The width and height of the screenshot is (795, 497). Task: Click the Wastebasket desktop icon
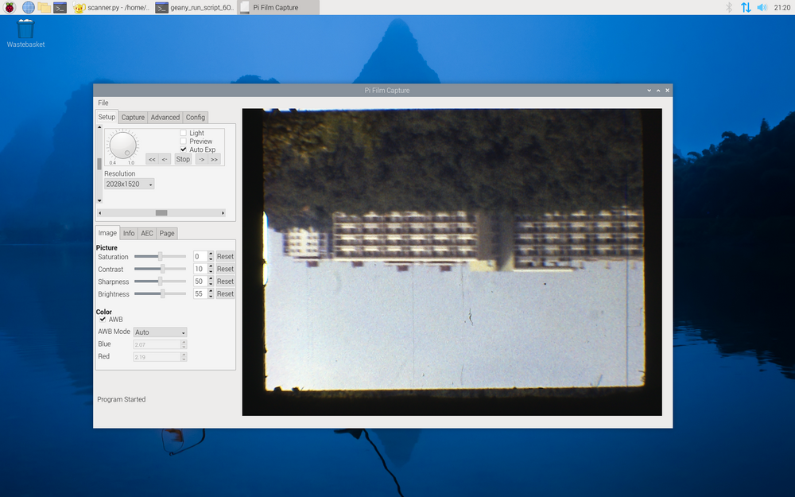(x=25, y=30)
